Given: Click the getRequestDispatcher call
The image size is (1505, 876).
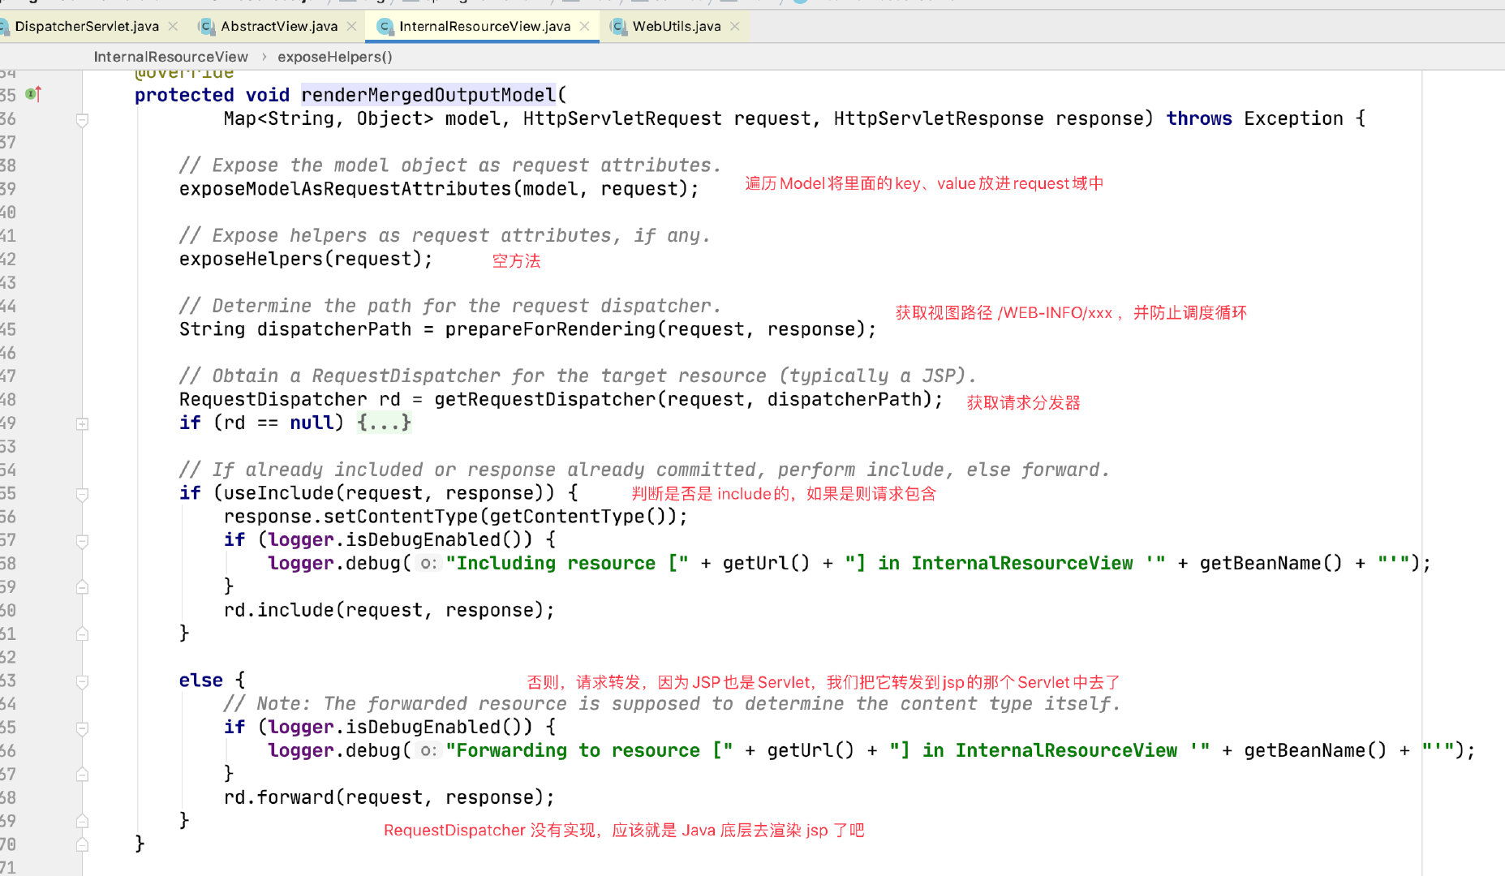Looking at the screenshot, I should click(x=688, y=399).
